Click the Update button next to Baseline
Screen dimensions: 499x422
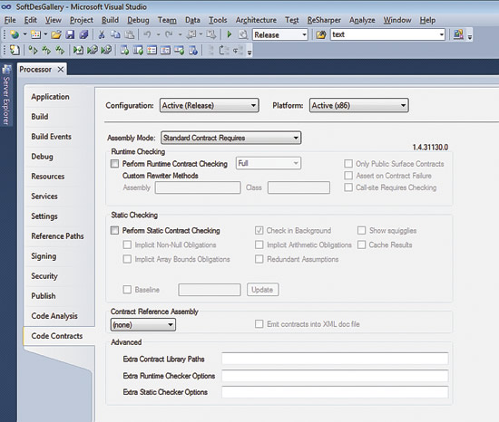point(262,290)
